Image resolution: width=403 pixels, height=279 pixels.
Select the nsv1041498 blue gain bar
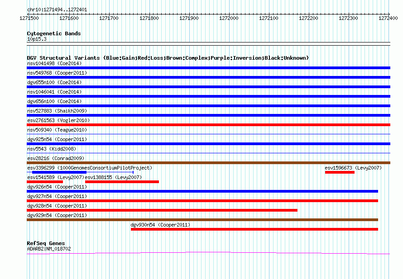208,68
